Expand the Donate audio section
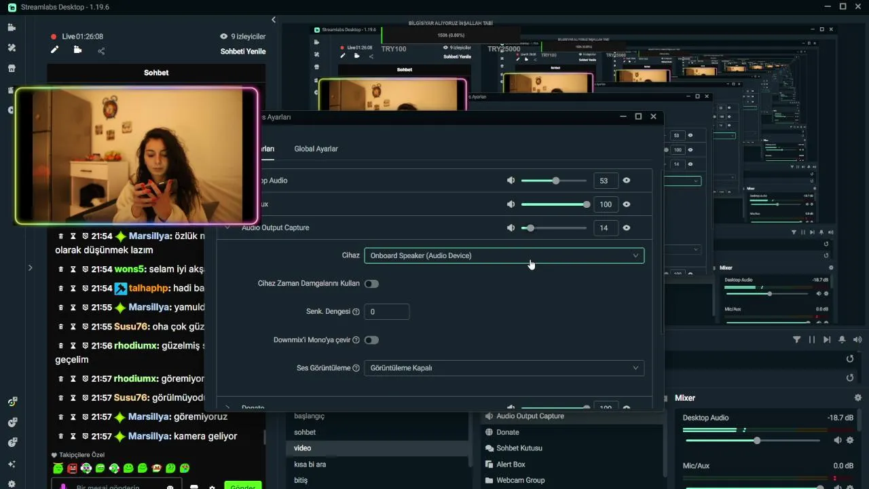The image size is (869, 489). [227, 407]
